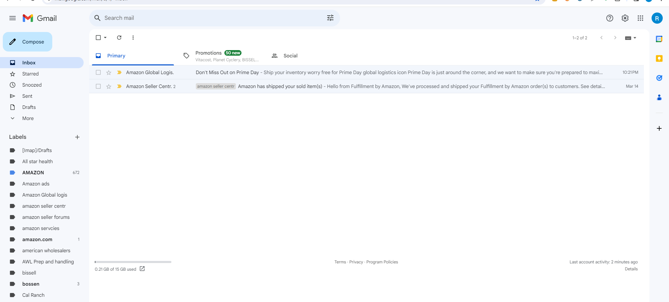Open the bissell label
The width and height of the screenshot is (669, 302).
click(42, 273)
